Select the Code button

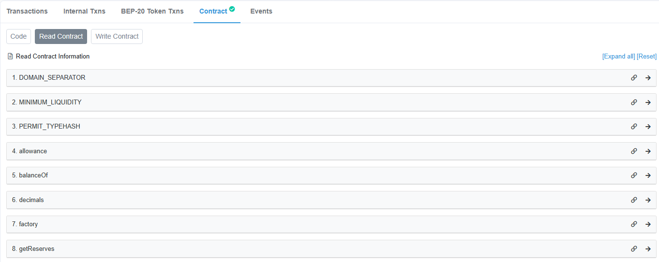18,36
